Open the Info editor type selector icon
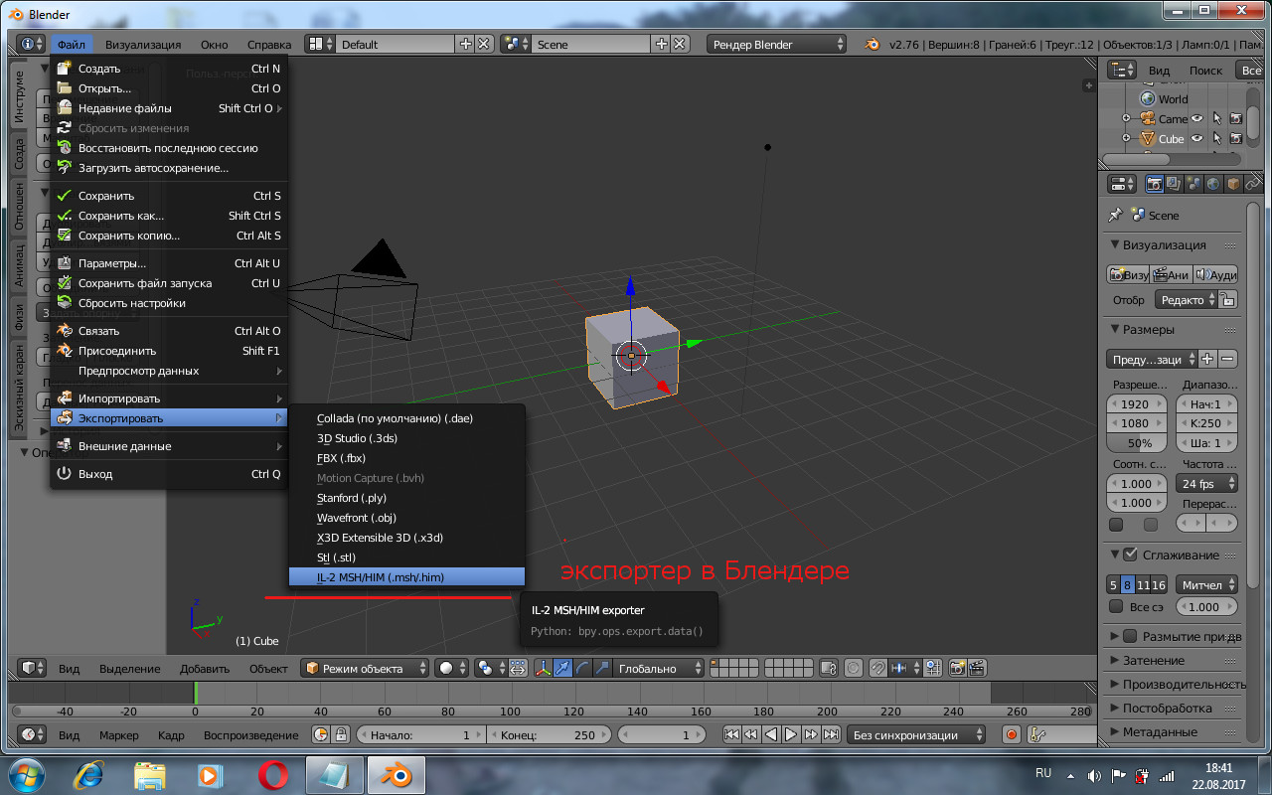 click(x=31, y=44)
